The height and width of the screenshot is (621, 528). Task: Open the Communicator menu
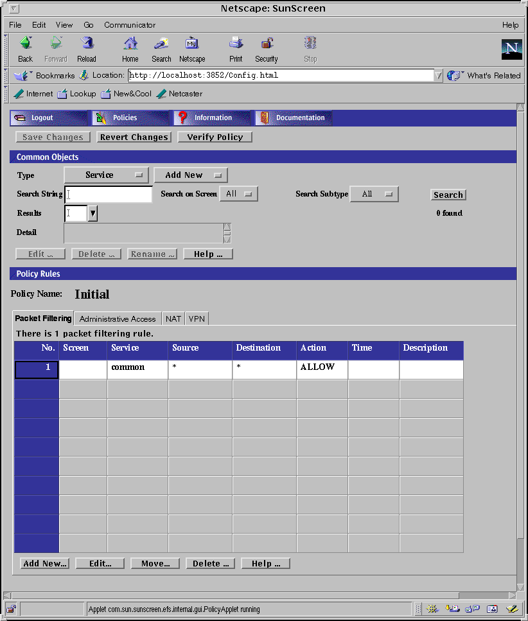click(x=130, y=25)
